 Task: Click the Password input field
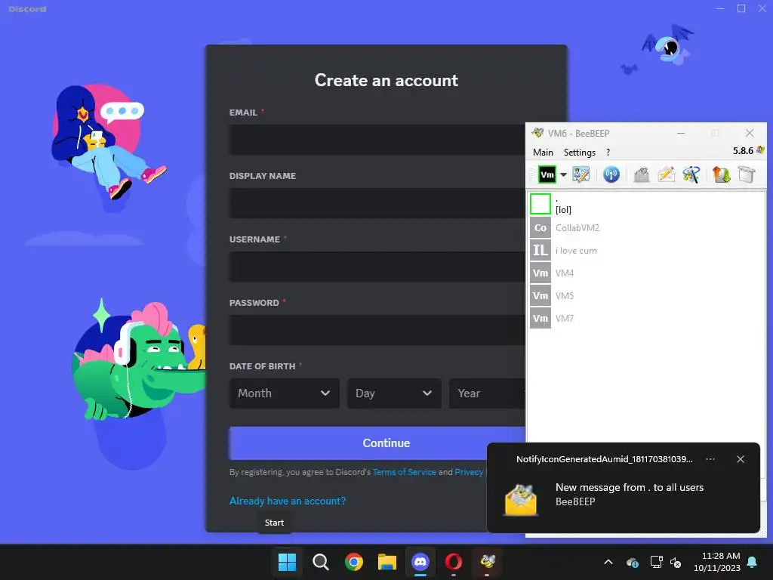click(x=377, y=330)
